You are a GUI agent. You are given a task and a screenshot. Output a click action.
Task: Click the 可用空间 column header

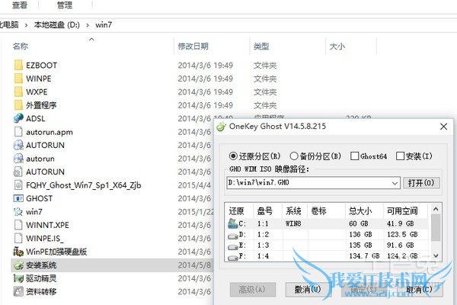pos(402,210)
